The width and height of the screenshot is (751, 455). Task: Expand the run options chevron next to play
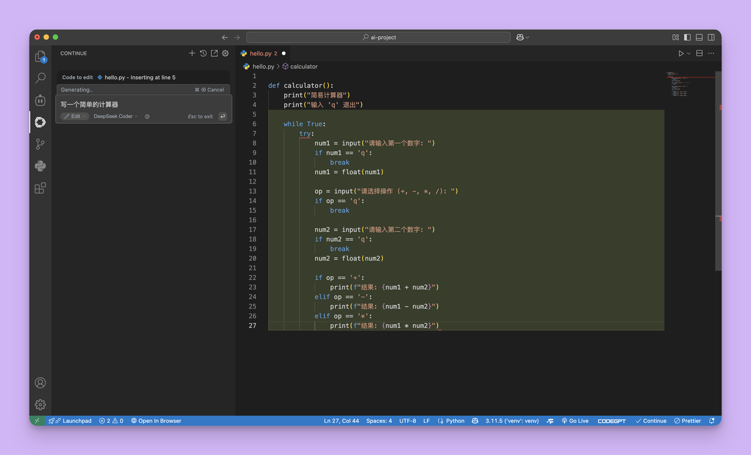click(x=689, y=53)
